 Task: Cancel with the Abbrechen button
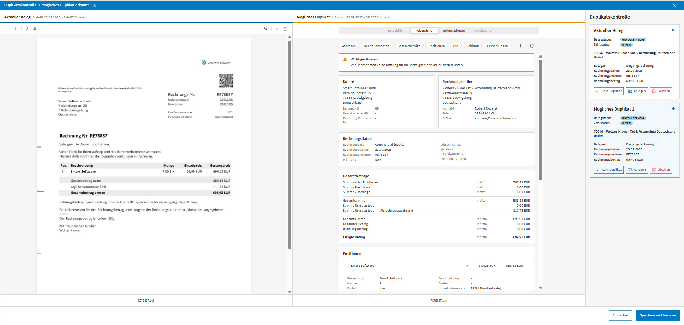(x=621, y=315)
